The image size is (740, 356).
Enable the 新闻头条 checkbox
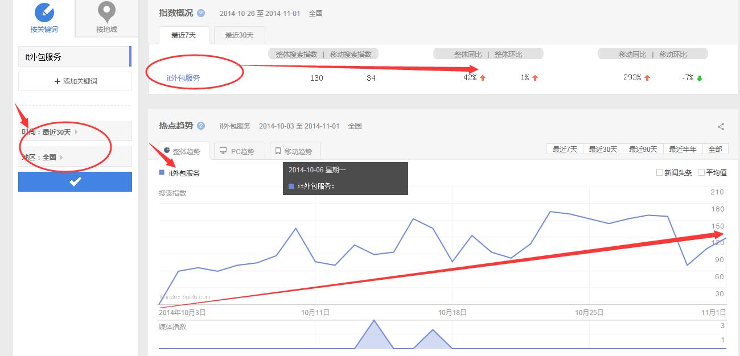660,172
